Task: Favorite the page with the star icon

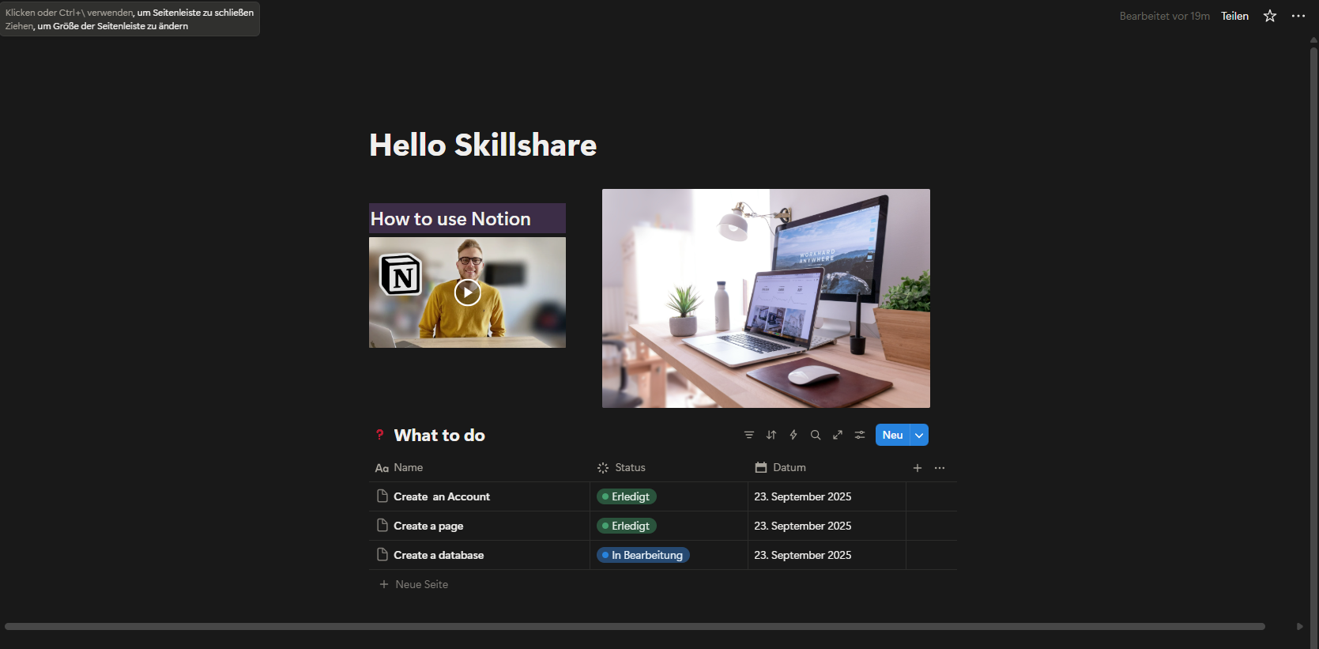Action: click(x=1270, y=16)
